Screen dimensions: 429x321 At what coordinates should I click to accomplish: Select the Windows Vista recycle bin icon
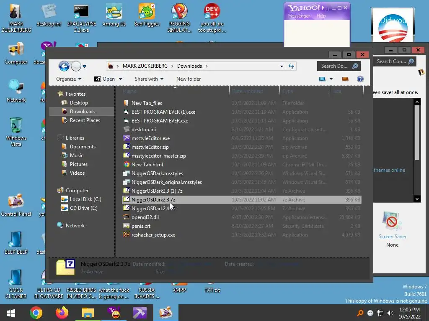point(16,132)
